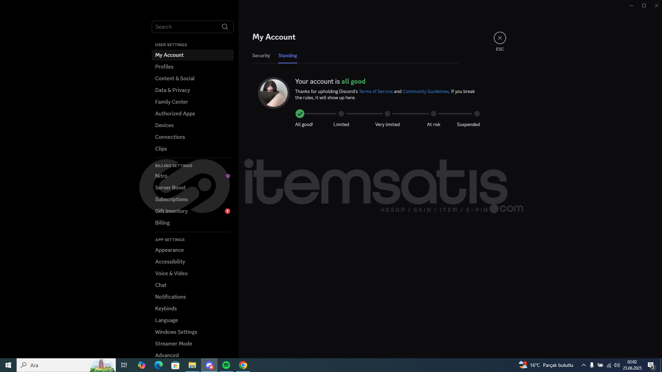Launch Copilot from the taskbar
This screenshot has height=372, width=662.
point(142,365)
